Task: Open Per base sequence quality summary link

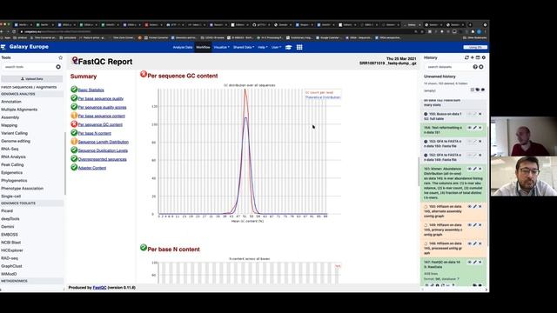Action: (101, 98)
